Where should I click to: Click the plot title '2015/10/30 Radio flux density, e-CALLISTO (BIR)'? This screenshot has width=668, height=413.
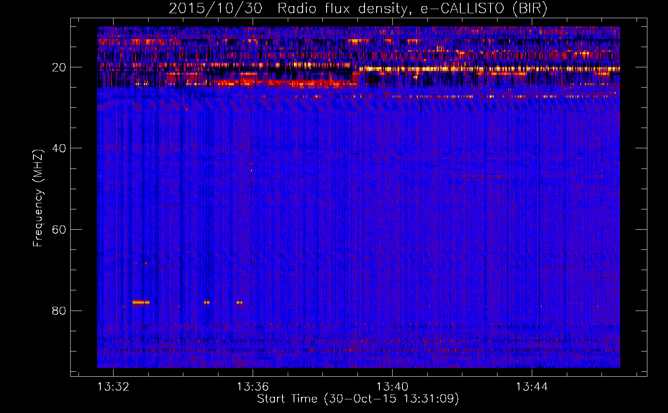pos(358,9)
